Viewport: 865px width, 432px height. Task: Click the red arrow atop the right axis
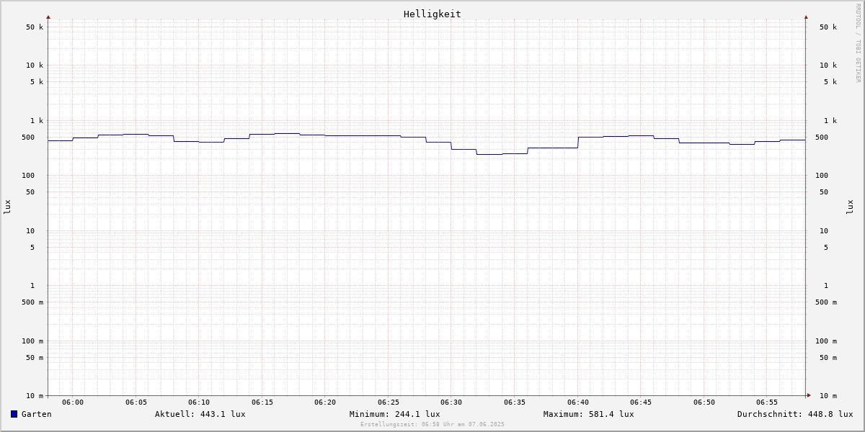coord(806,17)
